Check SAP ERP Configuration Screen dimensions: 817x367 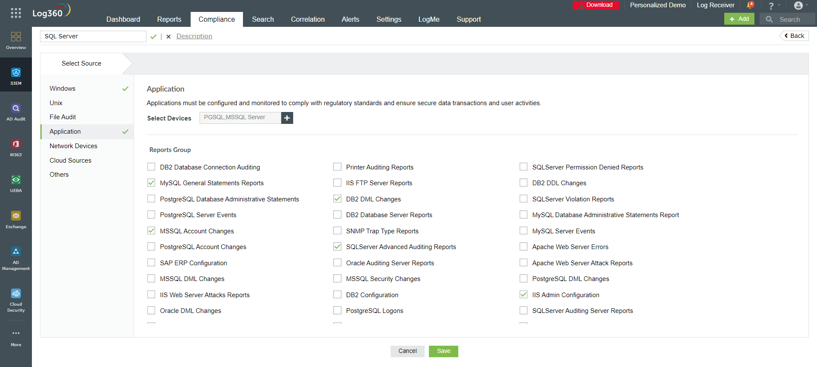pyautogui.click(x=151, y=263)
